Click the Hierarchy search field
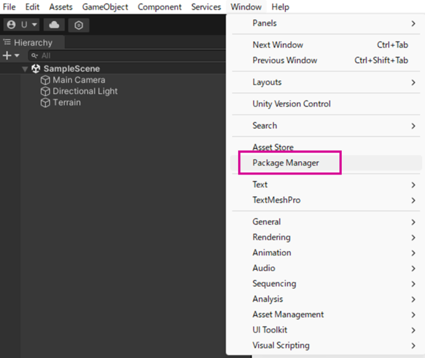The height and width of the screenshot is (358, 425). pos(121,56)
